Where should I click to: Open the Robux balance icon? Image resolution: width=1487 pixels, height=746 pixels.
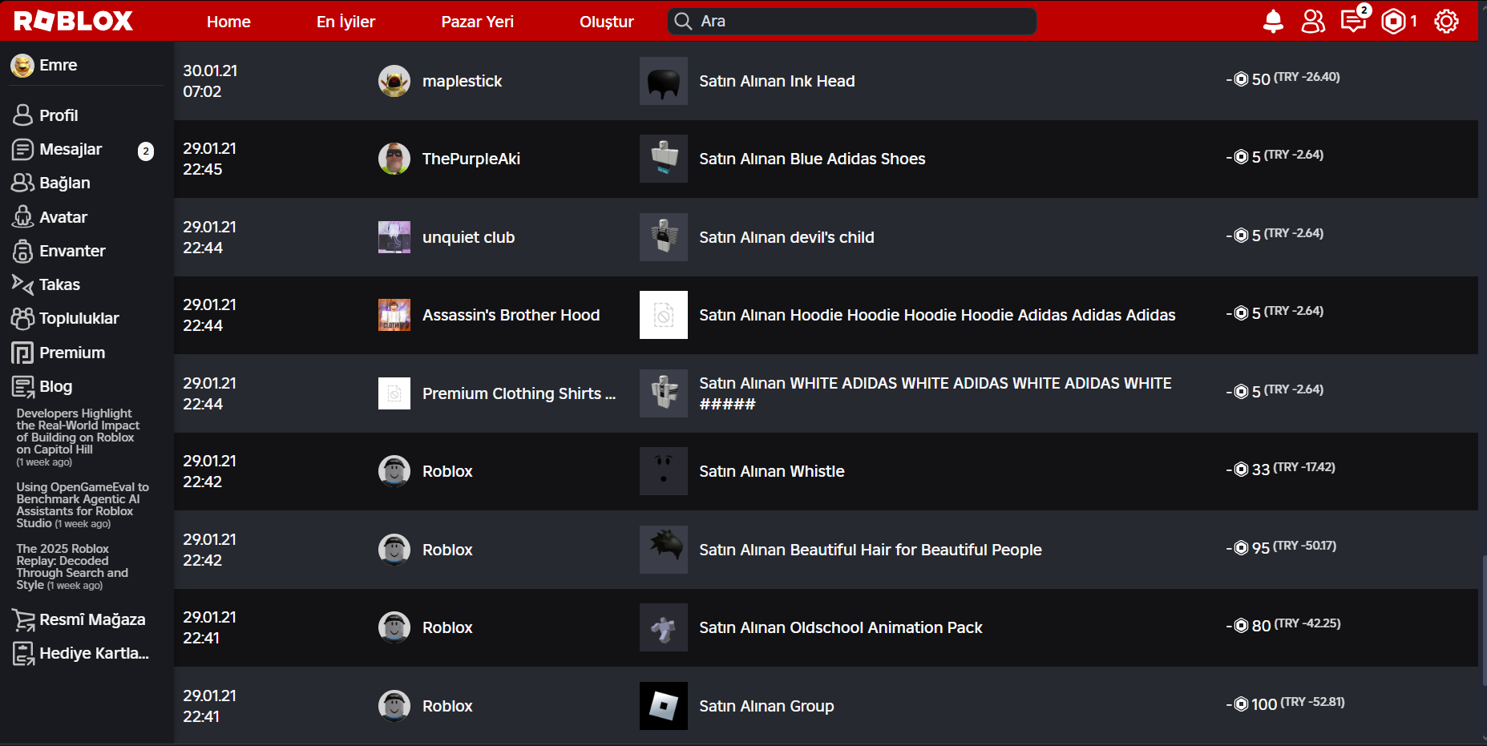click(x=1394, y=22)
